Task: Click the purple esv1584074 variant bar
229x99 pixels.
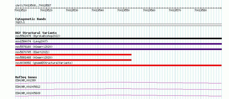Action: tap(118, 44)
